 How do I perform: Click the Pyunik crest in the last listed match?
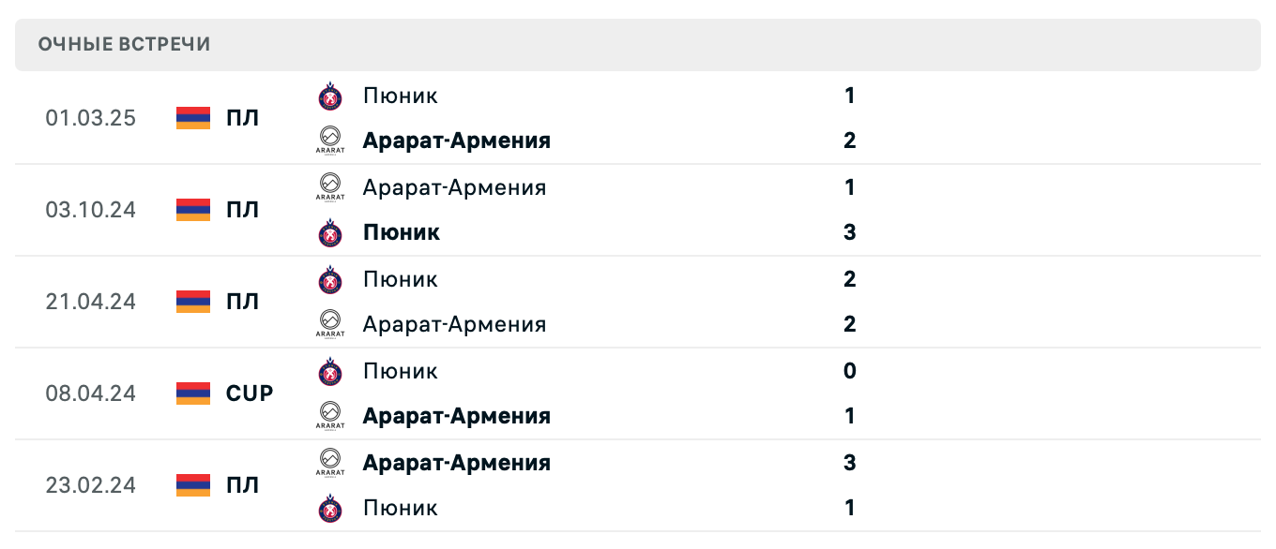click(x=330, y=507)
